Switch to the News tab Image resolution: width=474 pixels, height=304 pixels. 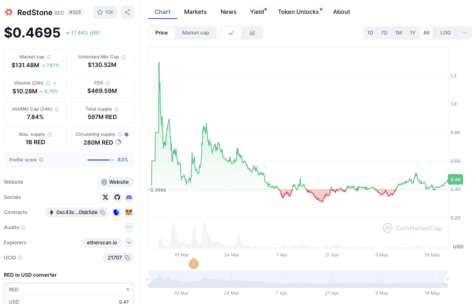pos(229,12)
